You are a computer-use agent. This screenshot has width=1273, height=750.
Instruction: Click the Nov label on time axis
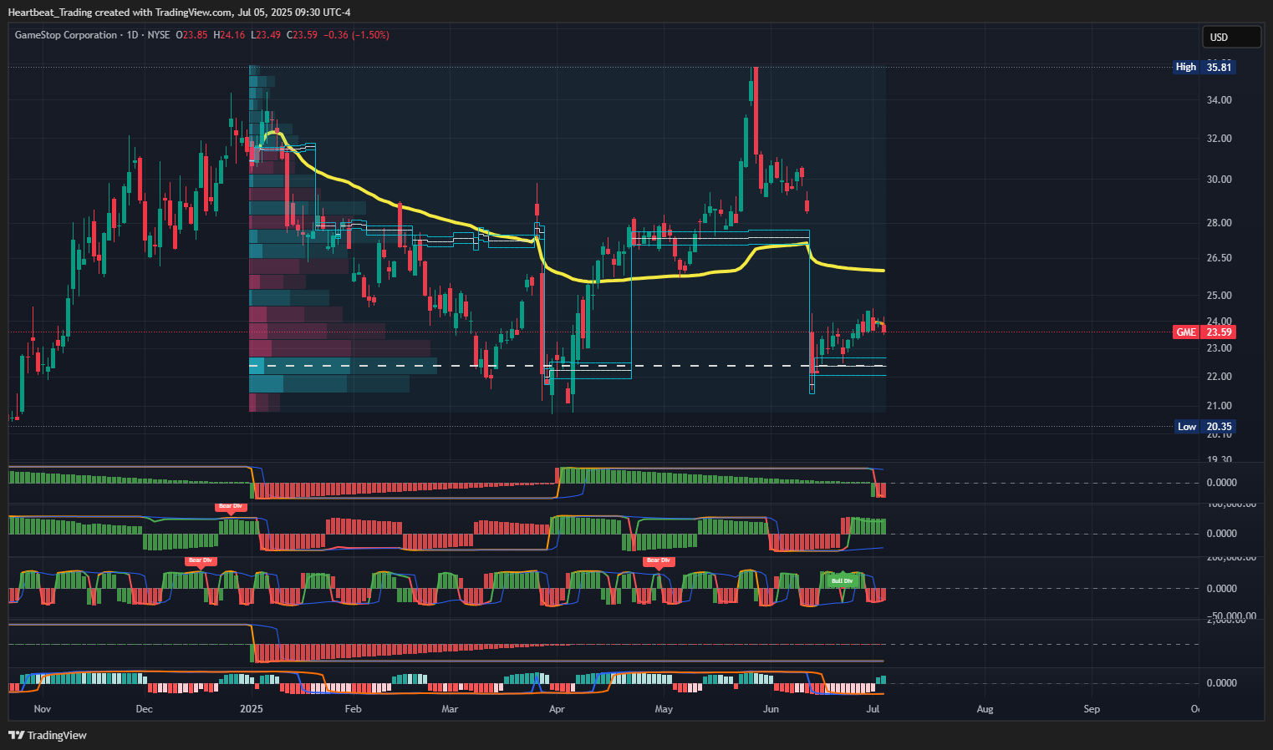point(43,709)
